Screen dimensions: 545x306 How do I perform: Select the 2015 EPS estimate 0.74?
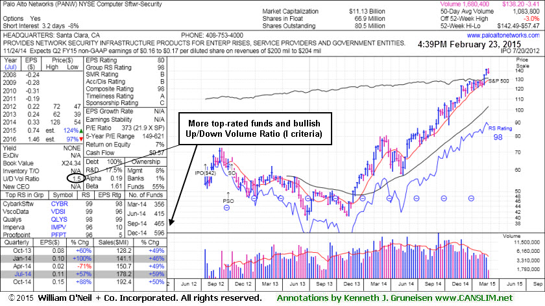tap(33, 130)
